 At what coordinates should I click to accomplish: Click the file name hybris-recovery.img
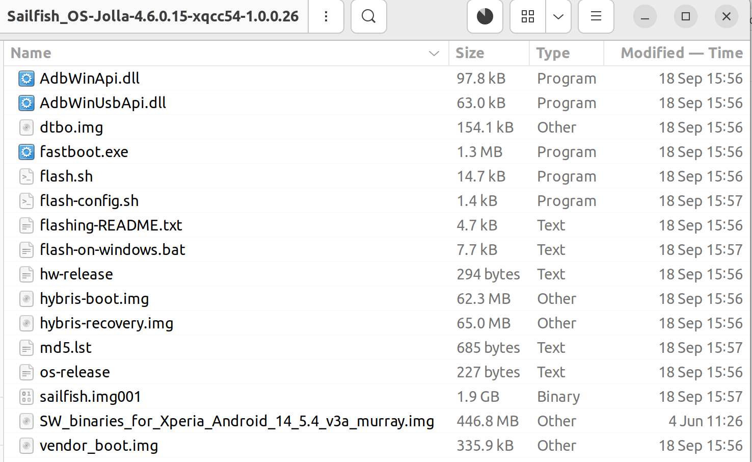click(106, 323)
